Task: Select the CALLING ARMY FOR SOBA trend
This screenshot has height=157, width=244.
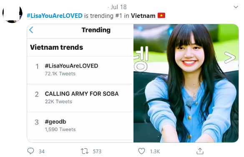Action: [80, 98]
